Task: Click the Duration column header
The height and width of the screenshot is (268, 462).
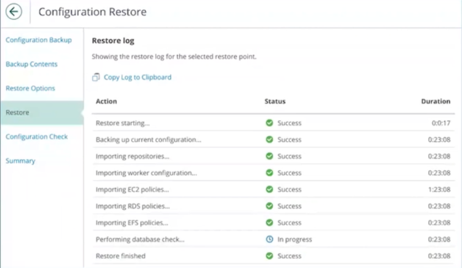Action: [x=436, y=101]
